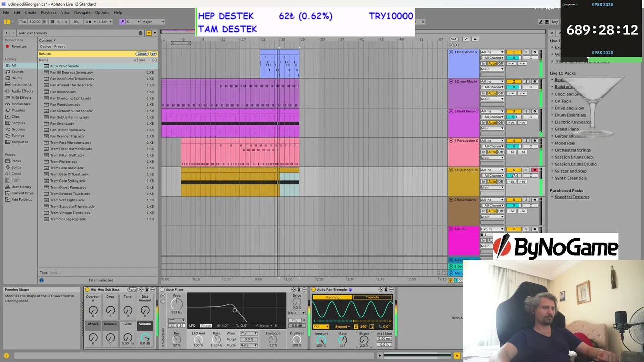Click the Tap tempo button

[23, 22]
